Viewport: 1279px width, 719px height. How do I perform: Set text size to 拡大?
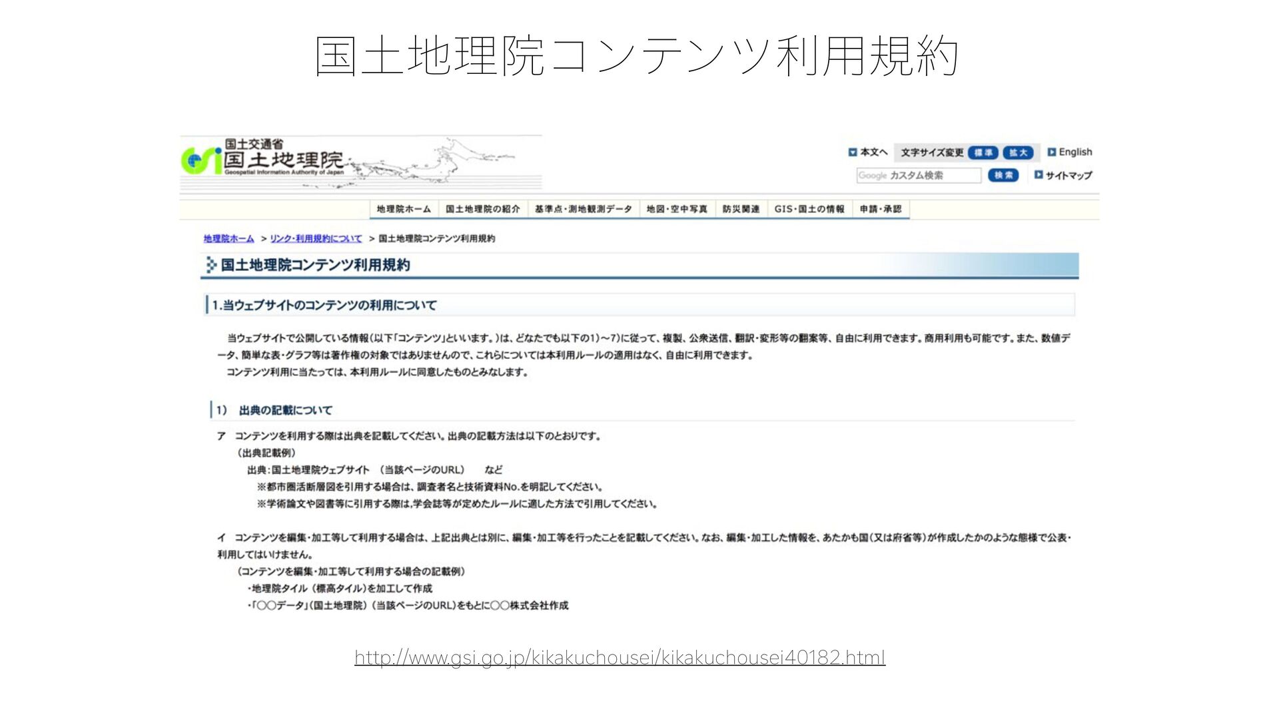[x=1017, y=152]
